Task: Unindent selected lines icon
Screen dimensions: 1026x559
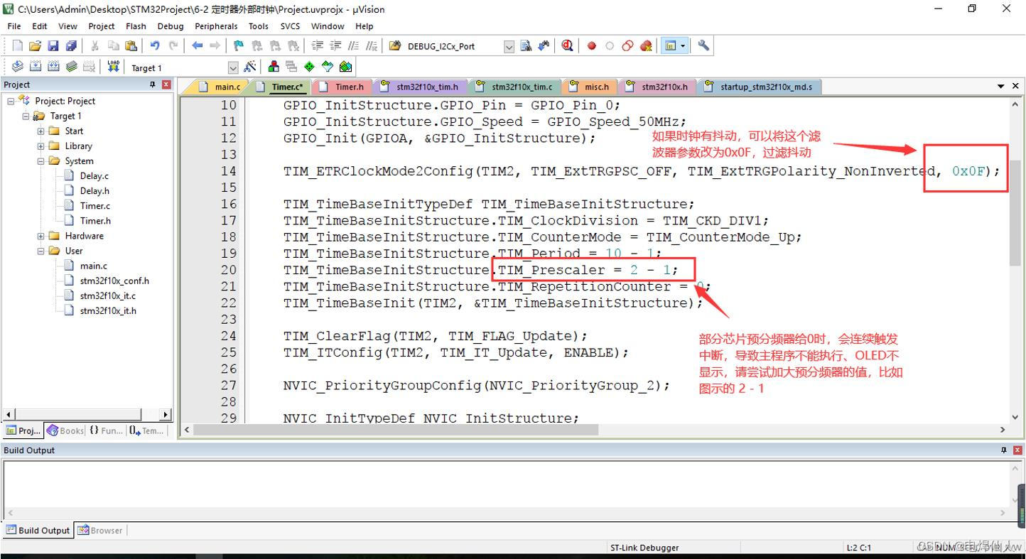Action: click(335, 45)
